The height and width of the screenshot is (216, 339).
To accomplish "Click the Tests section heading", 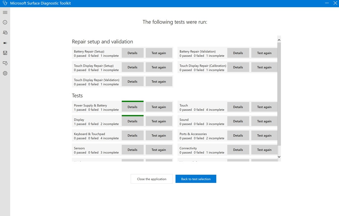I will click(78, 96).
